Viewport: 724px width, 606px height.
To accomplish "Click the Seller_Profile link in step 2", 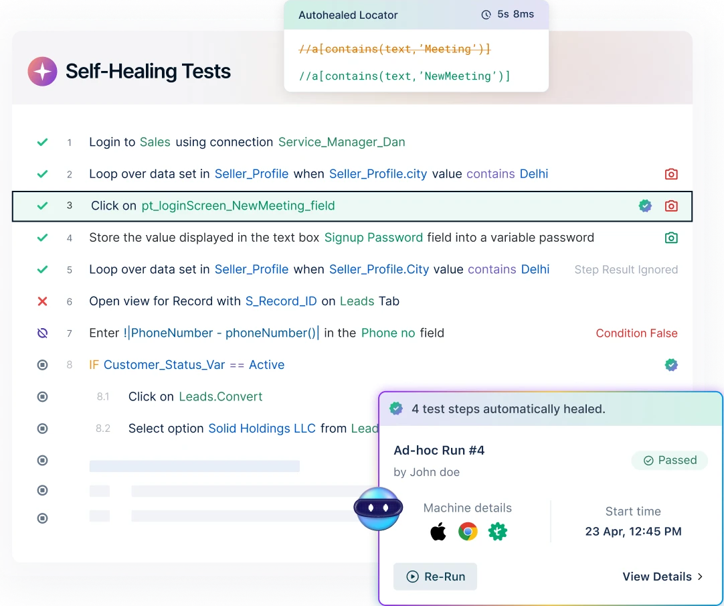I will click(x=251, y=173).
